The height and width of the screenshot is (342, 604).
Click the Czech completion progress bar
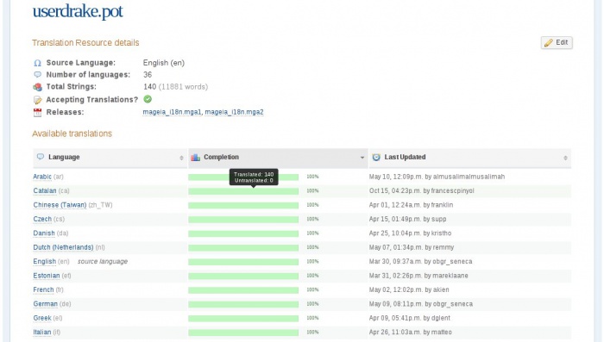[x=243, y=220]
